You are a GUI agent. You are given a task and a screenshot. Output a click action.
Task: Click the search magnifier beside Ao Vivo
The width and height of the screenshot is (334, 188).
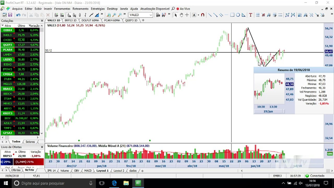(x=173, y=9)
